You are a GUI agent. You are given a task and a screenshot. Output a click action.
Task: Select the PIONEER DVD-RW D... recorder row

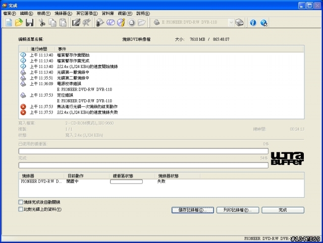(x=161, y=181)
